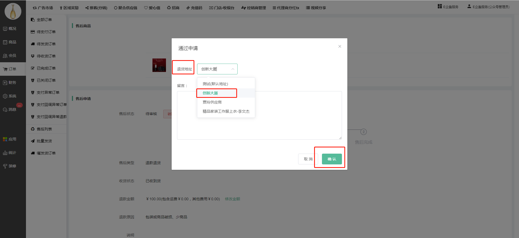Open the 消息 messages icon
This screenshot has height=238, width=519.
click(5, 110)
